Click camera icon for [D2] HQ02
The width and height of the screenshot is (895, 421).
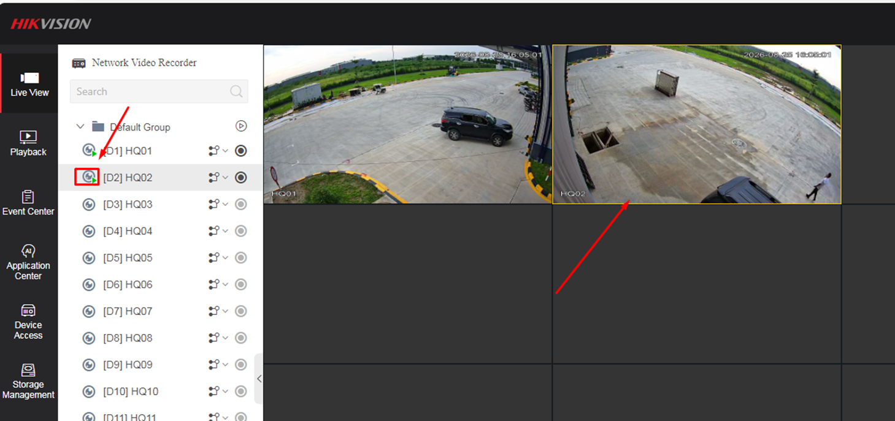tap(89, 177)
